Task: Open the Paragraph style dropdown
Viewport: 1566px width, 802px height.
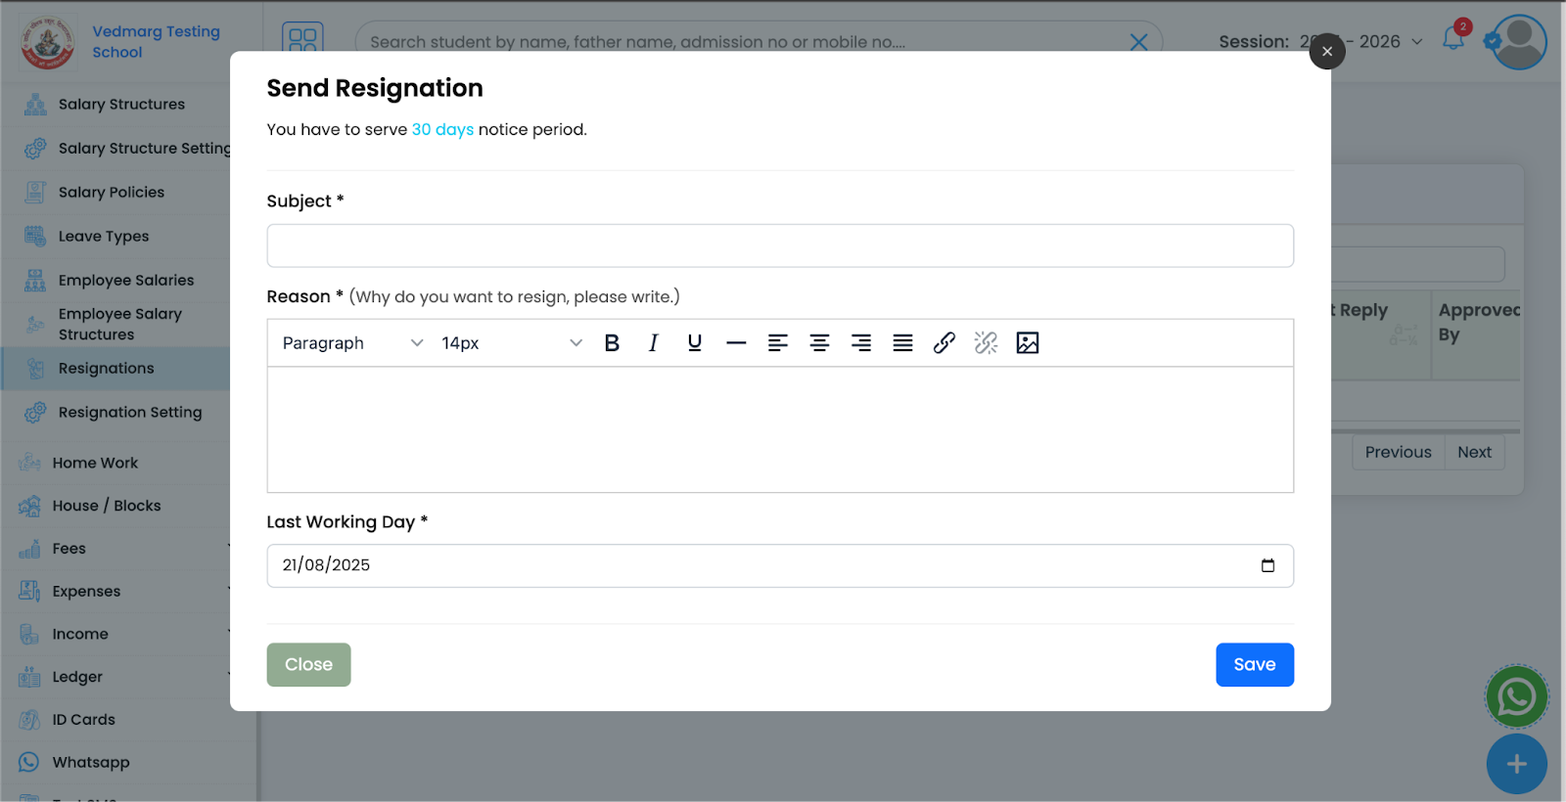Action: [x=352, y=343]
